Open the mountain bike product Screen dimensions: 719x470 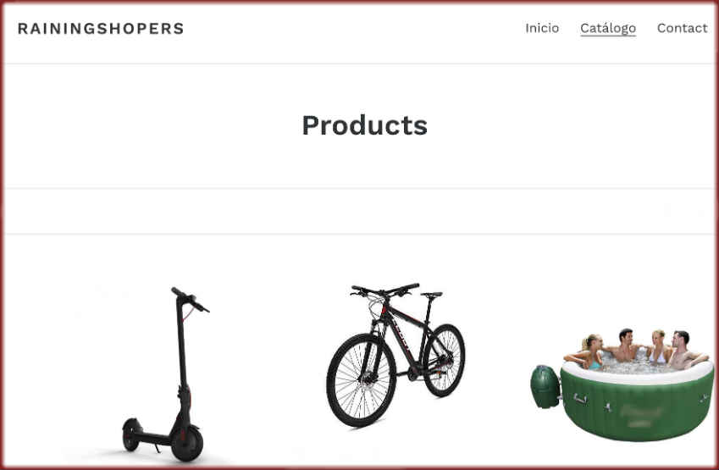coord(395,355)
